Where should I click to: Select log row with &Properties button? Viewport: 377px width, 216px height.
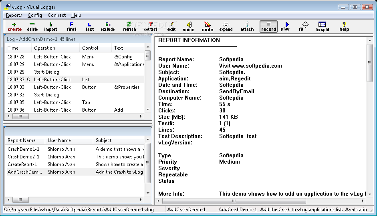click(75, 87)
